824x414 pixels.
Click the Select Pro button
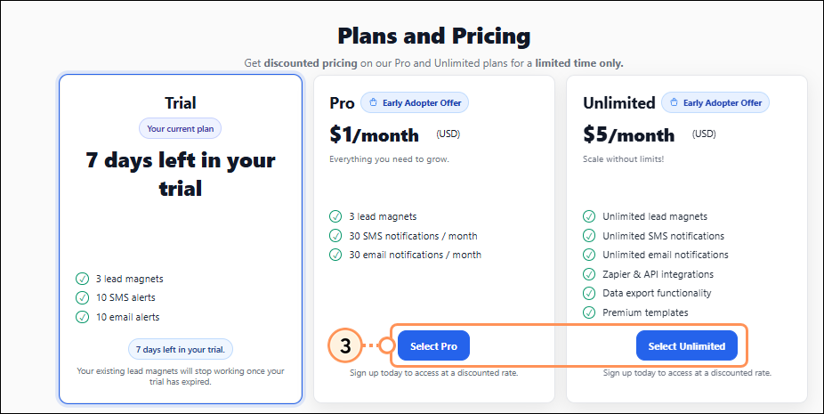433,346
